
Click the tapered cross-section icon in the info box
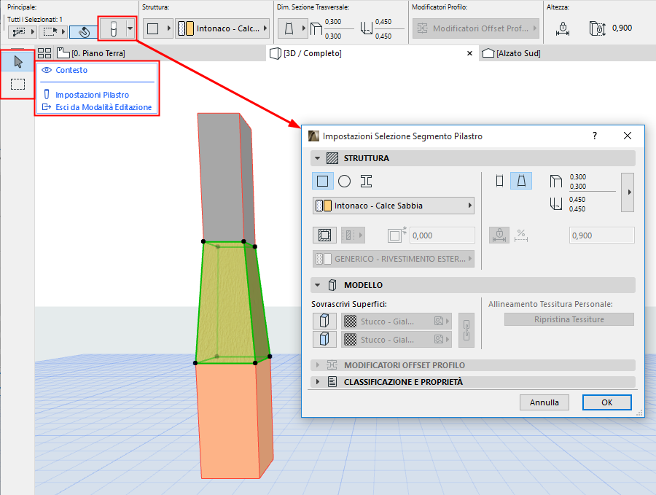tap(289, 28)
